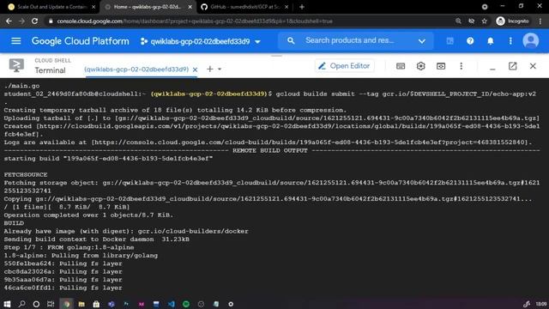The image size is (549, 309).
Task: Open a new browser tab
Action: (x=302, y=7)
